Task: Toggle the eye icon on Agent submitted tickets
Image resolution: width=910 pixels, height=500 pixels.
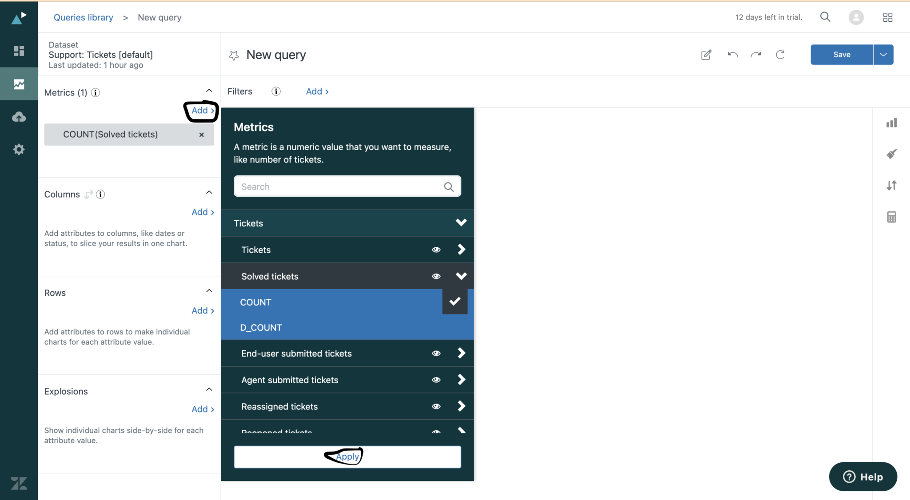Action: [x=436, y=380]
